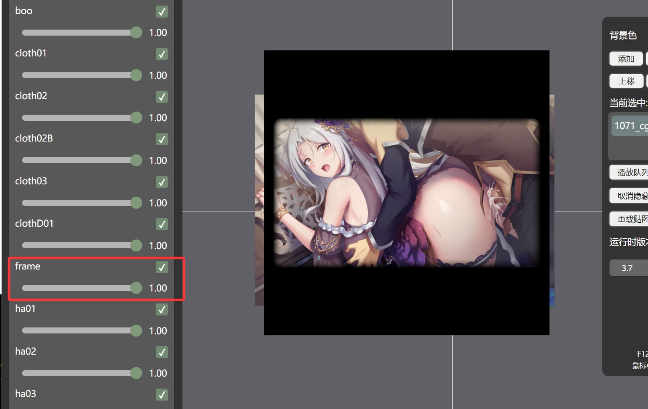Toggle the cloth03 checkbox

(x=162, y=182)
